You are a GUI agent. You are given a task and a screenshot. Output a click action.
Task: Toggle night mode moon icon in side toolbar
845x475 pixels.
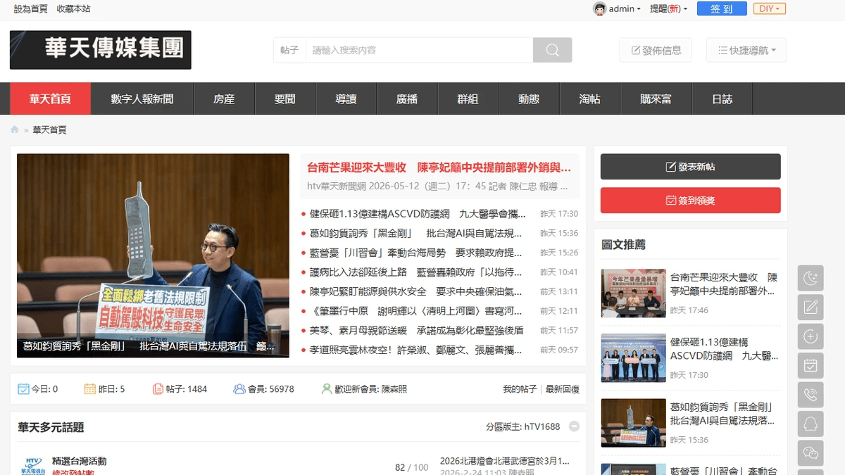click(810, 278)
